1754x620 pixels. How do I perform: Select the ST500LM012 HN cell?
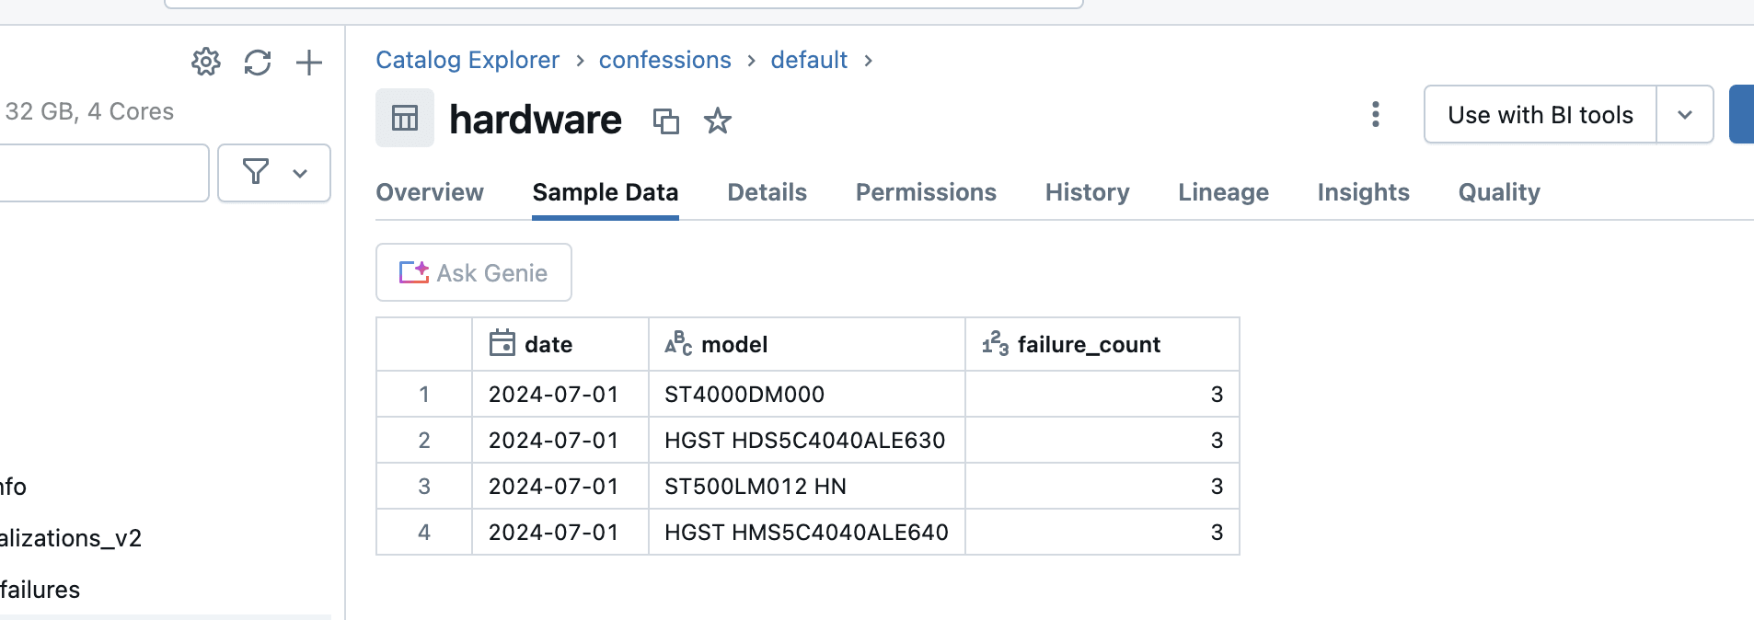pyautogui.click(x=807, y=486)
